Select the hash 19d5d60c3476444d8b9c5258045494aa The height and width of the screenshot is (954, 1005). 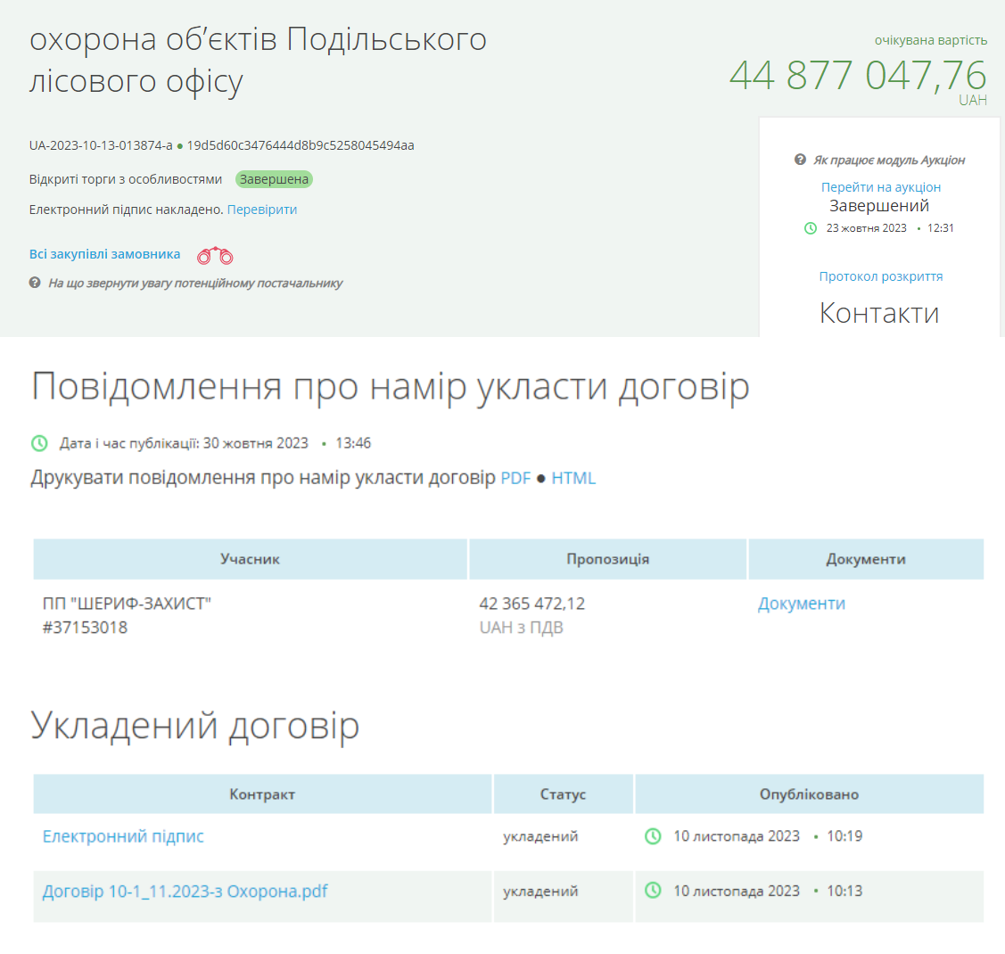[x=300, y=145]
